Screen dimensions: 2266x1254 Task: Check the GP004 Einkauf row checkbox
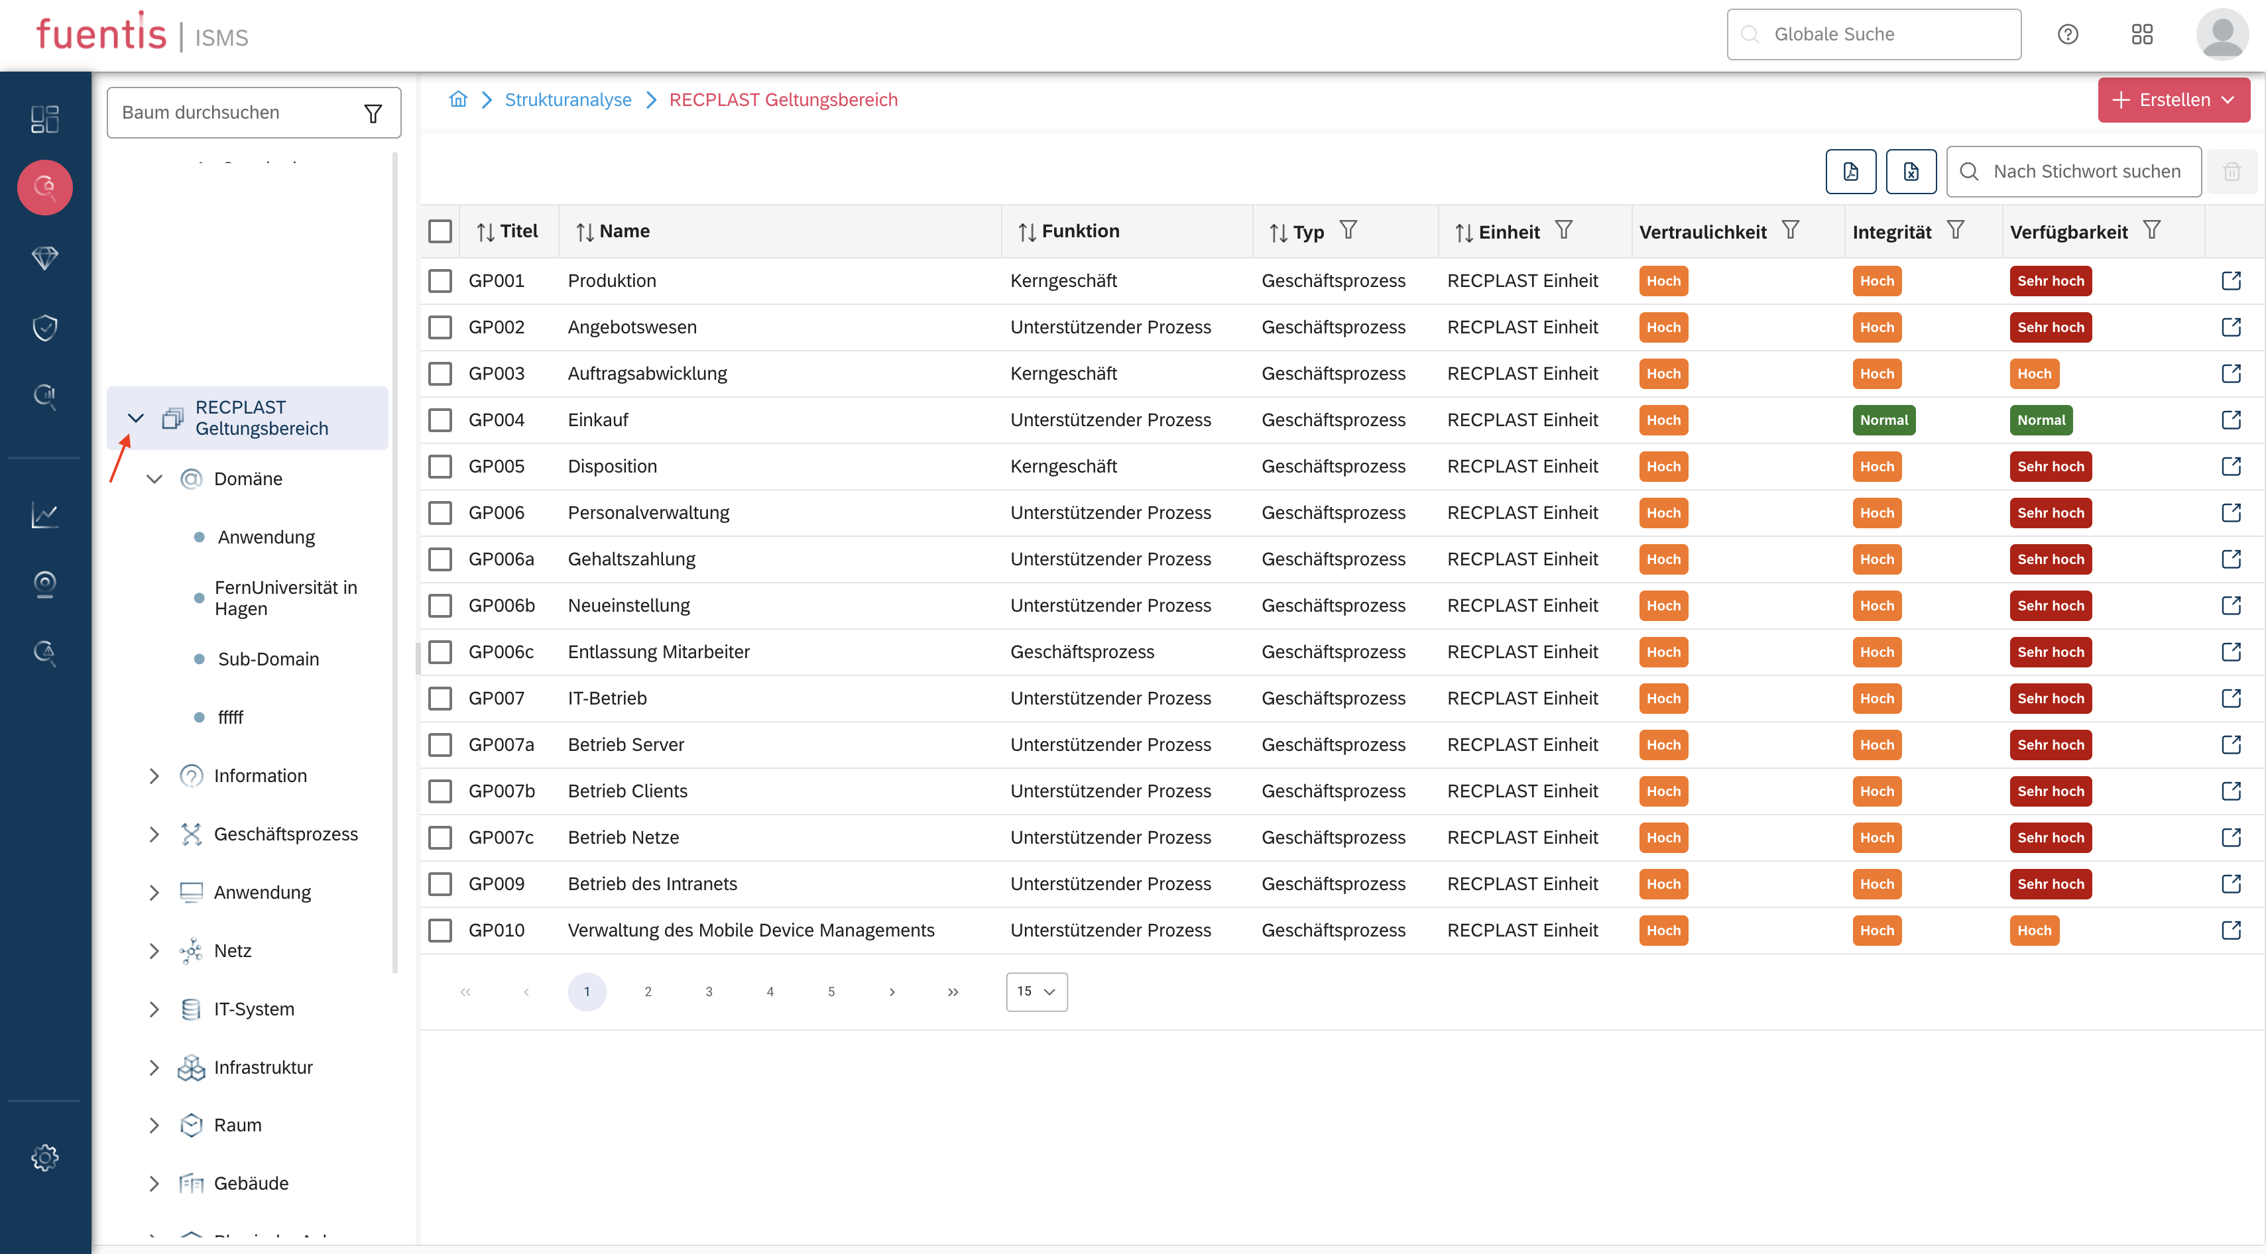[x=440, y=420]
